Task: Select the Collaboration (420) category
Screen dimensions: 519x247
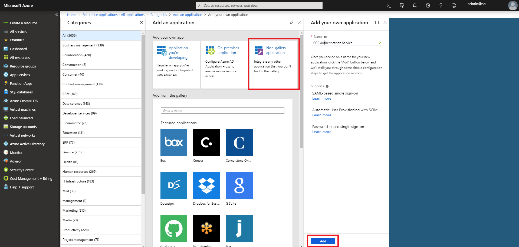Action: click(x=101, y=55)
